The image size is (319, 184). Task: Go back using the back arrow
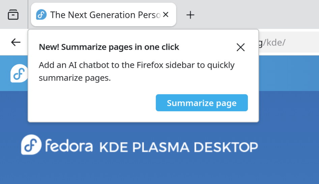click(16, 42)
